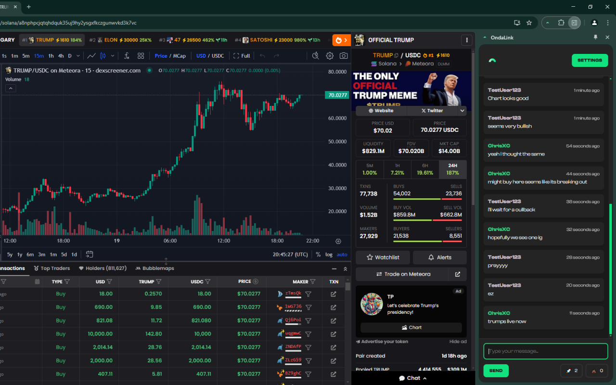This screenshot has height=385, width=616.
Task: Open the external transaction link for 1WG736
Action: tap(334, 307)
